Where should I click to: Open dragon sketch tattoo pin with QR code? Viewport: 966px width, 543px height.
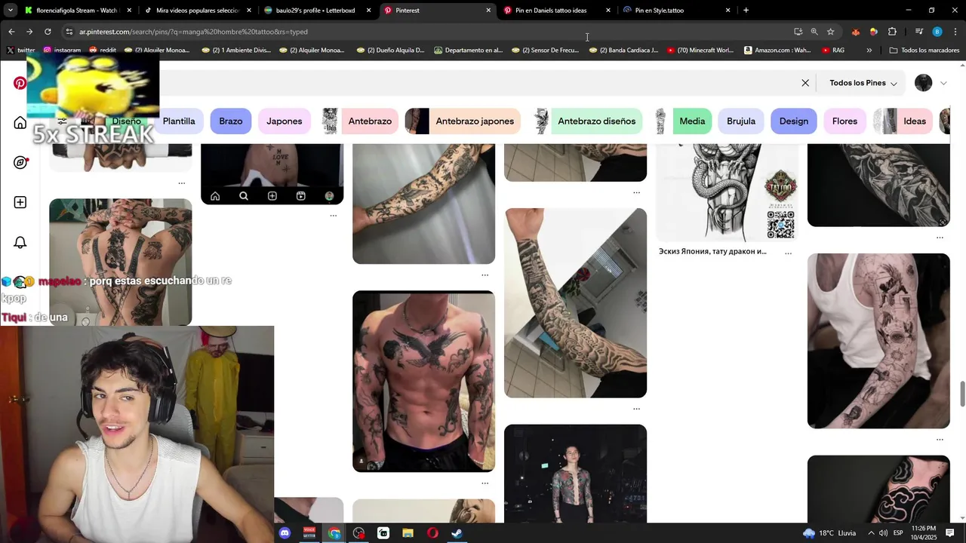728,192
